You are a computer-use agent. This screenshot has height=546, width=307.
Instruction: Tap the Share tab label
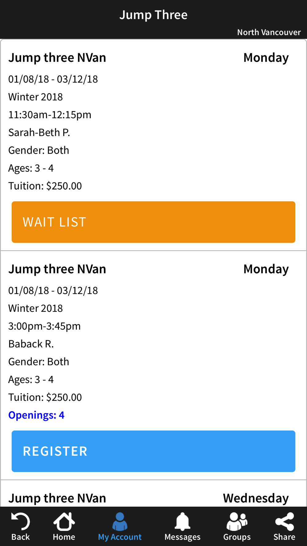pos(285,537)
